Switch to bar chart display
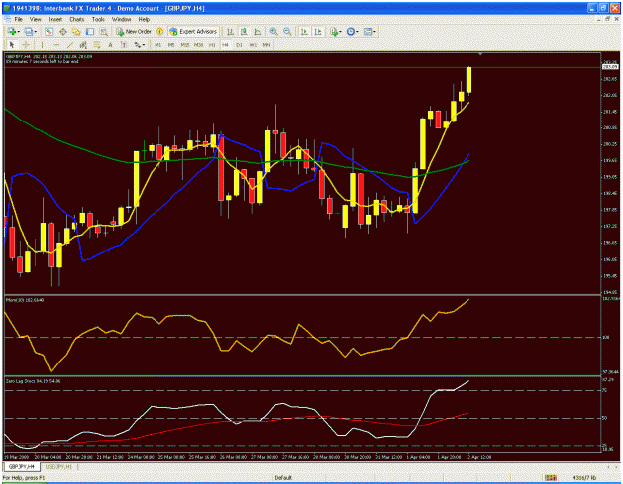The width and height of the screenshot is (623, 484). (230, 31)
